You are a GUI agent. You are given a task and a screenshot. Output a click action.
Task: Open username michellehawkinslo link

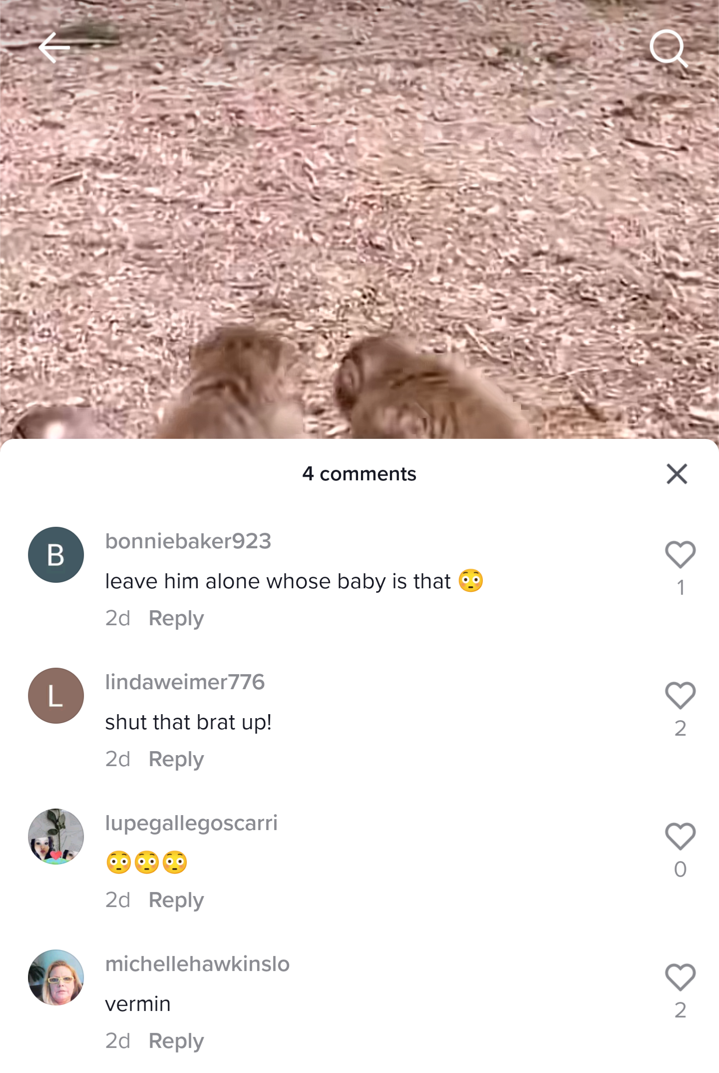[x=197, y=964]
